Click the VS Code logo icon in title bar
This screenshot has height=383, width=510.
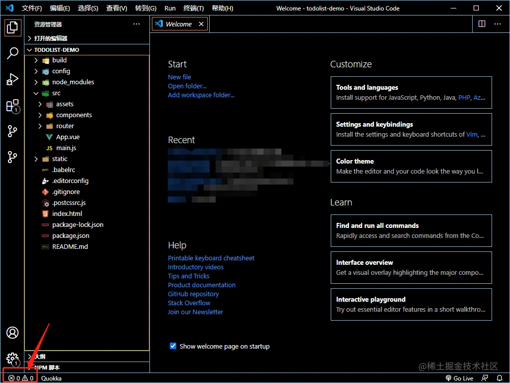[9, 8]
